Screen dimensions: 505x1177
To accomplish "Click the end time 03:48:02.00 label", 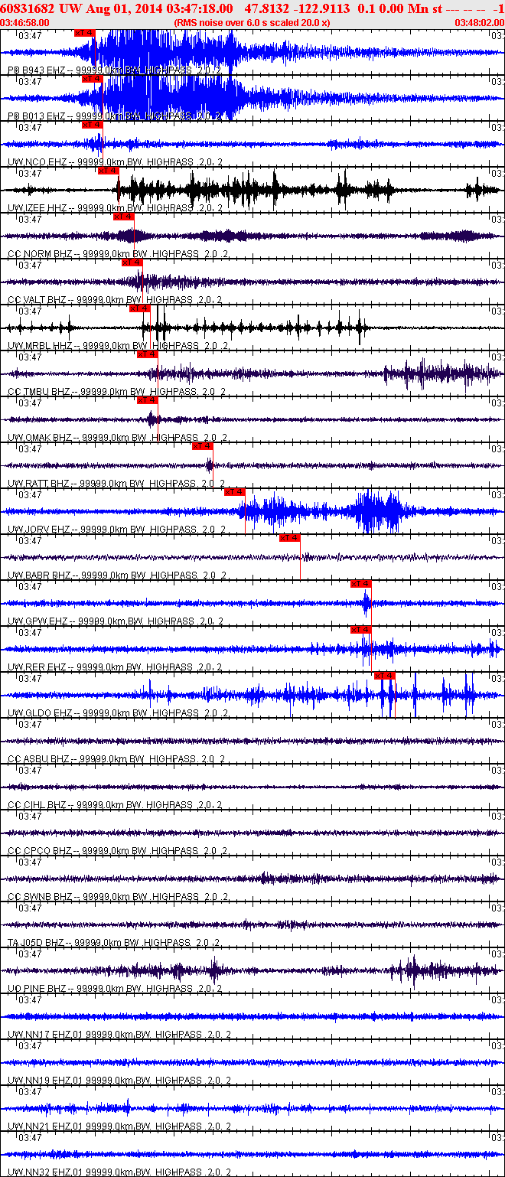I will (480, 23).
